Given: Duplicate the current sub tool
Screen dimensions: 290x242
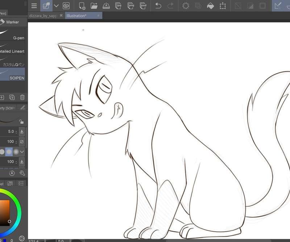Looking at the screenshot, I should click(12, 97).
